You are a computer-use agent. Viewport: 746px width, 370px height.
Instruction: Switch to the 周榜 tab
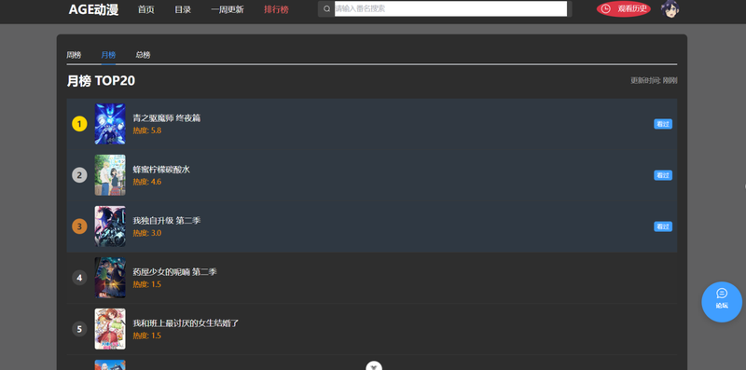coord(74,55)
